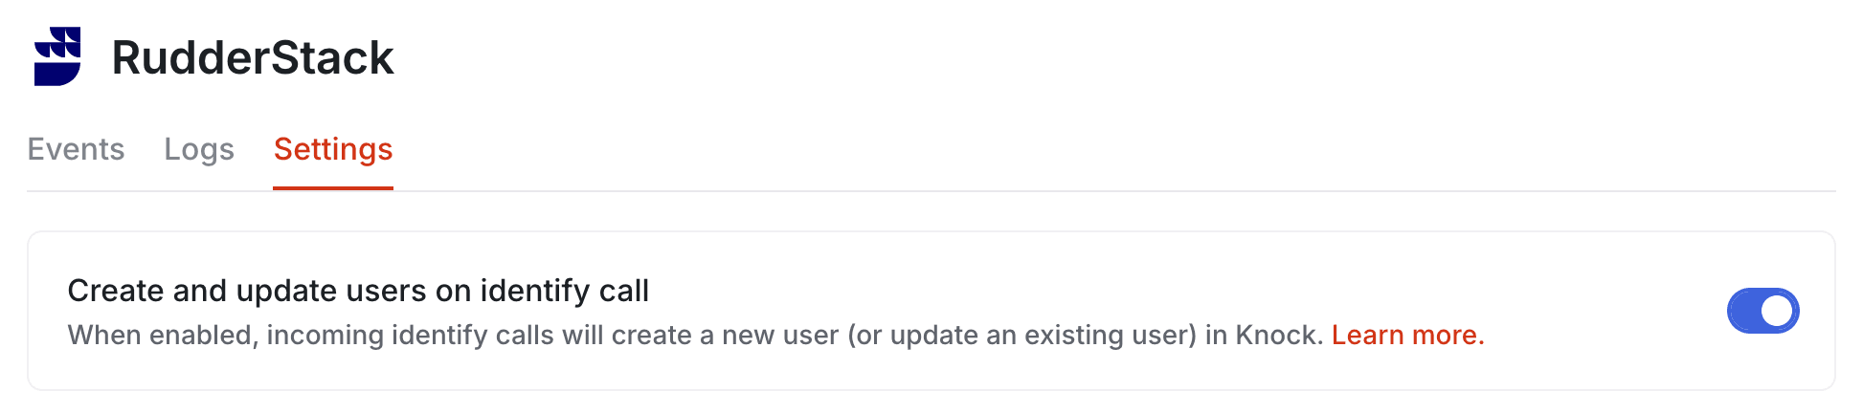Click the RudderStack page title
Viewport: 1863px width, 413px height.
pyautogui.click(x=253, y=57)
